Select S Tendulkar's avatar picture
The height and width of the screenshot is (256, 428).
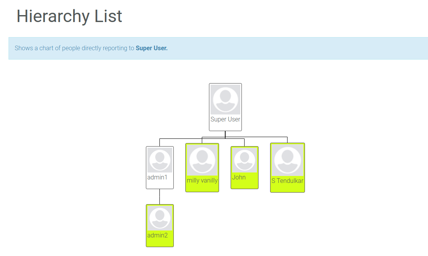click(x=287, y=160)
